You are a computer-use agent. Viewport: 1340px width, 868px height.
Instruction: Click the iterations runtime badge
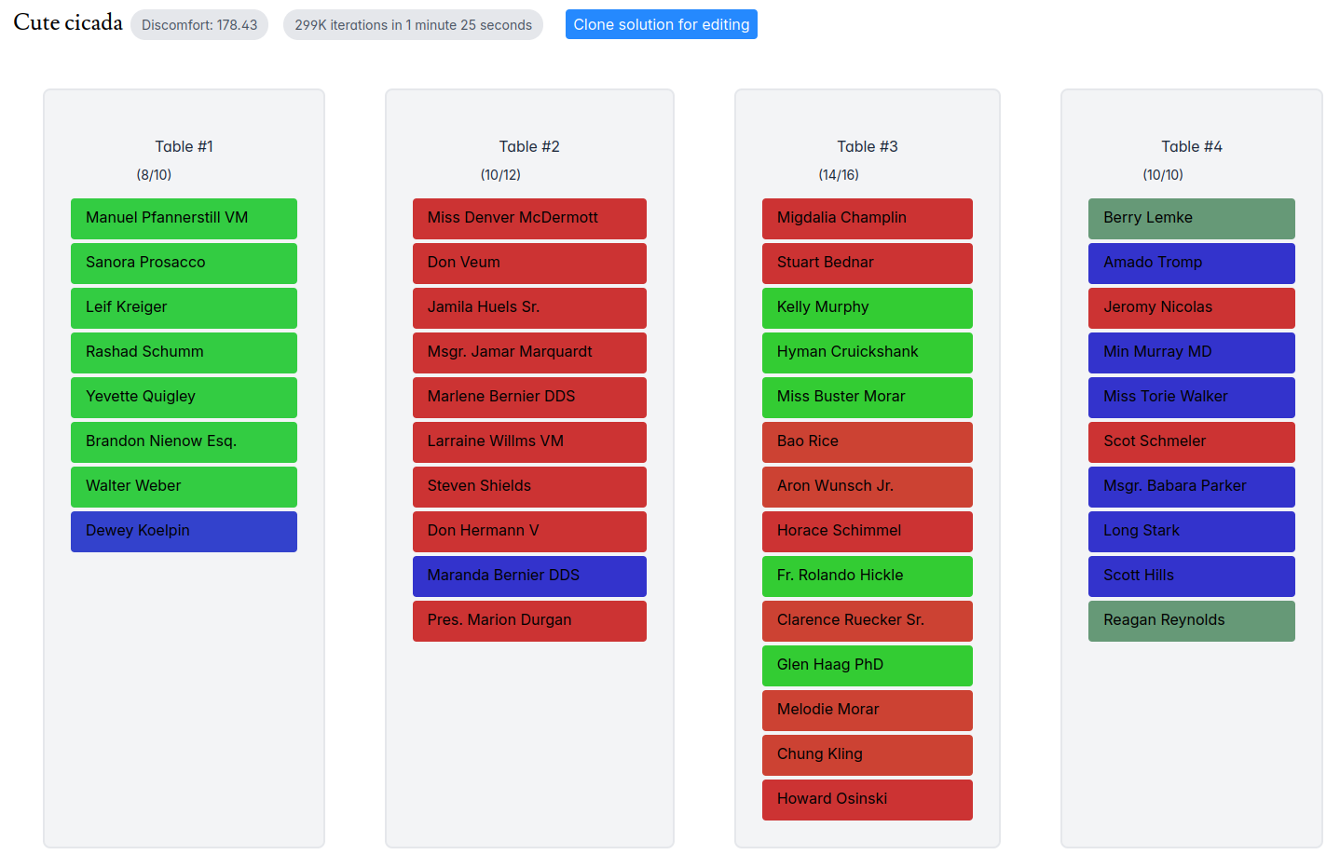413,25
